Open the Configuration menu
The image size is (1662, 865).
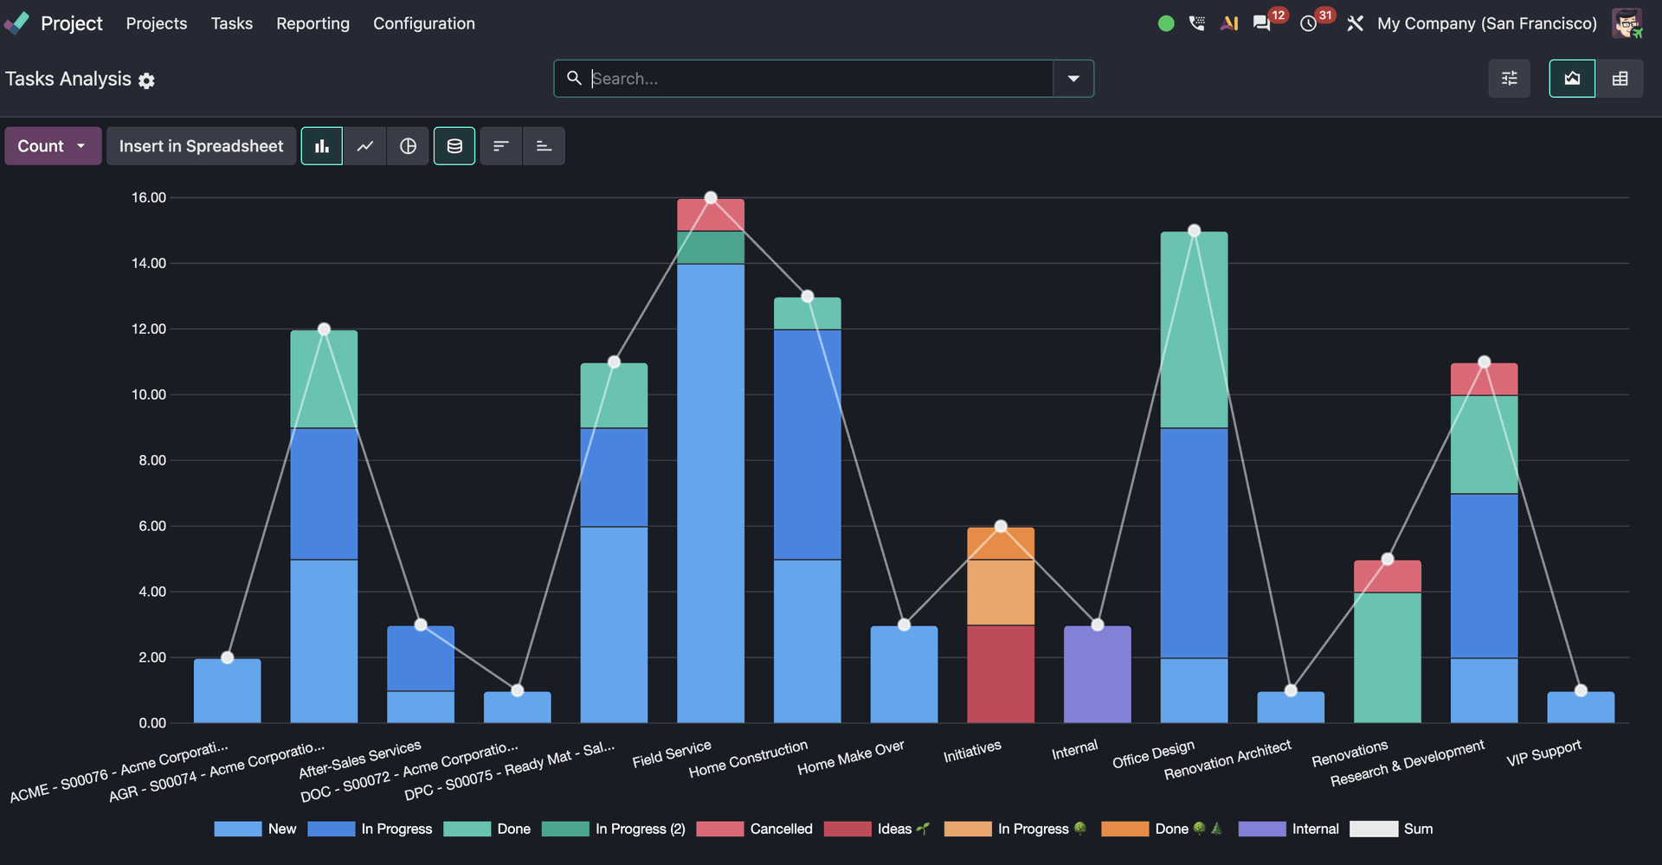[424, 23]
